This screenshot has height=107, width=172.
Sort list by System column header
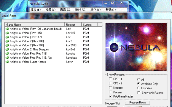point(90,25)
